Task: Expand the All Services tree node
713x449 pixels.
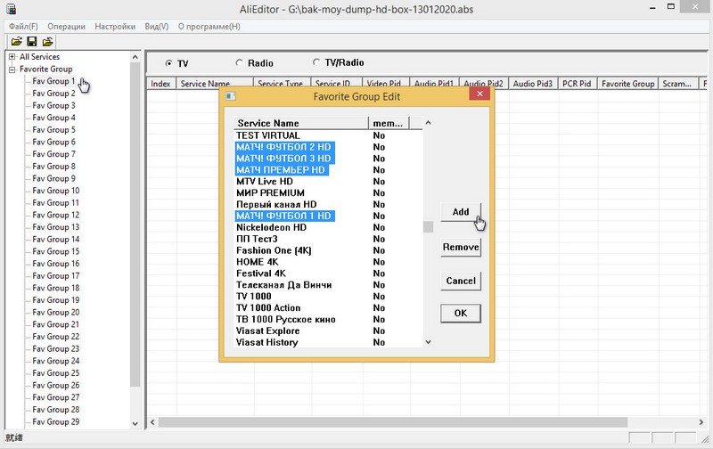Action: pos(12,57)
